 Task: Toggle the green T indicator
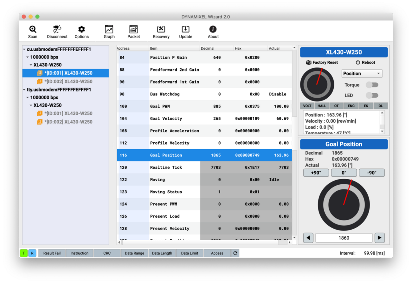click(24, 253)
